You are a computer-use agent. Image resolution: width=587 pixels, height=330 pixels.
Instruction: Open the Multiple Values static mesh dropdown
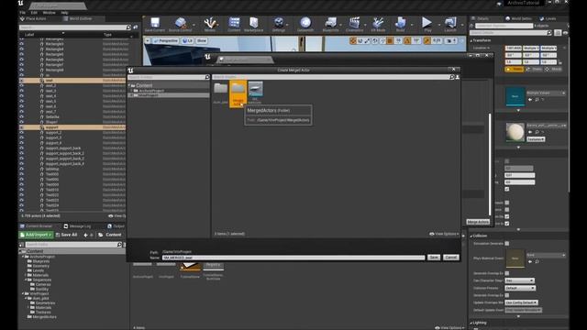coord(546,93)
